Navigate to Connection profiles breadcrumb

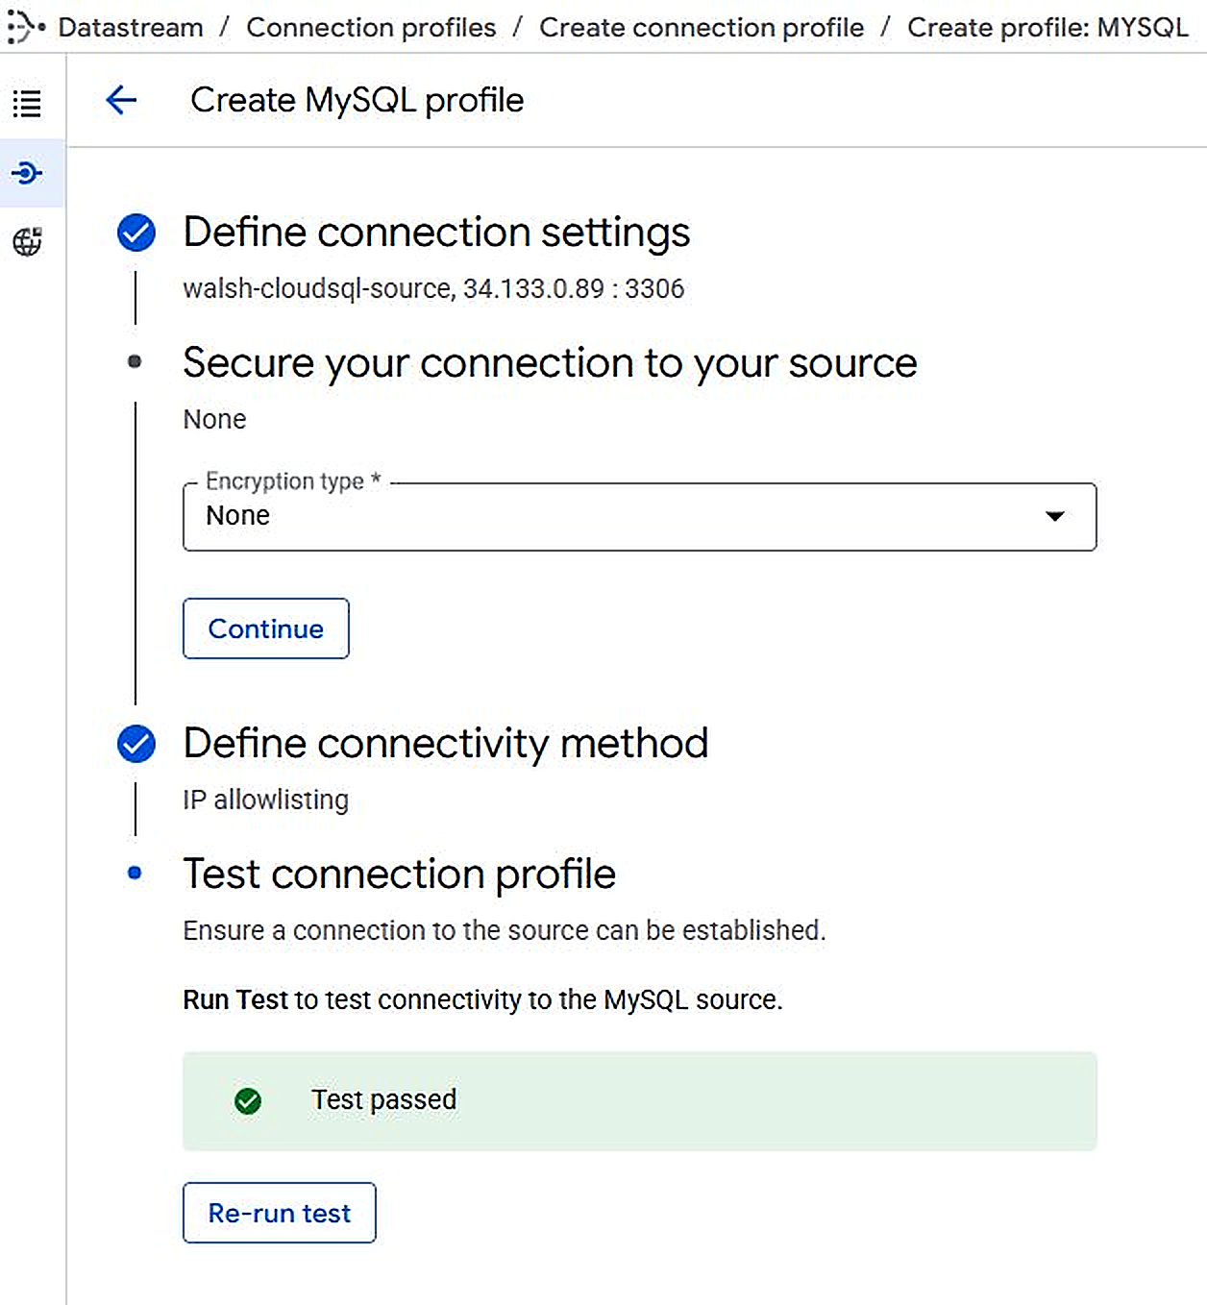click(371, 27)
